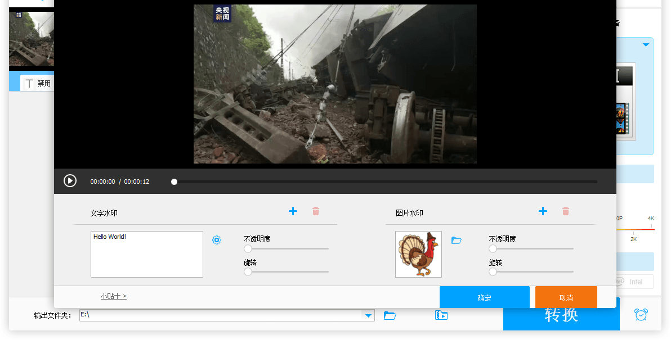Click the text watermark 不透明度 slider handle
Screen dimensions: 671x340
[248, 248]
